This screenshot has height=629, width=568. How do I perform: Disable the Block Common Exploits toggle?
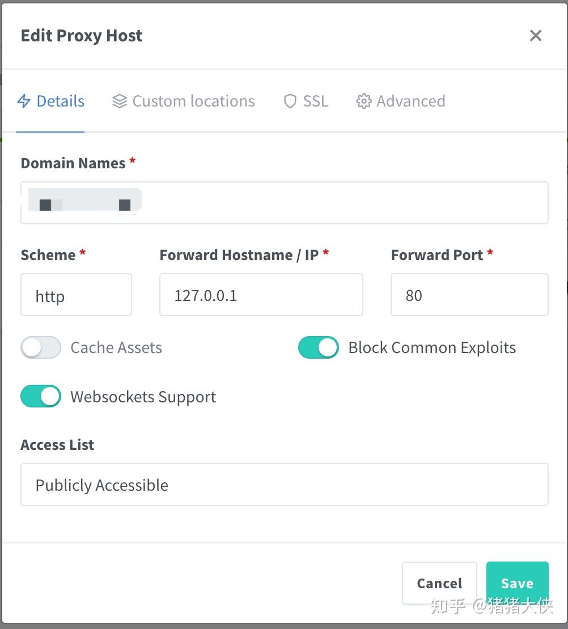coord(318,347)
